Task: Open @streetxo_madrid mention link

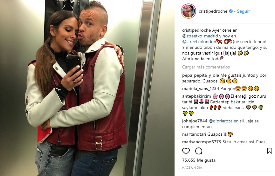Action: 200,36
